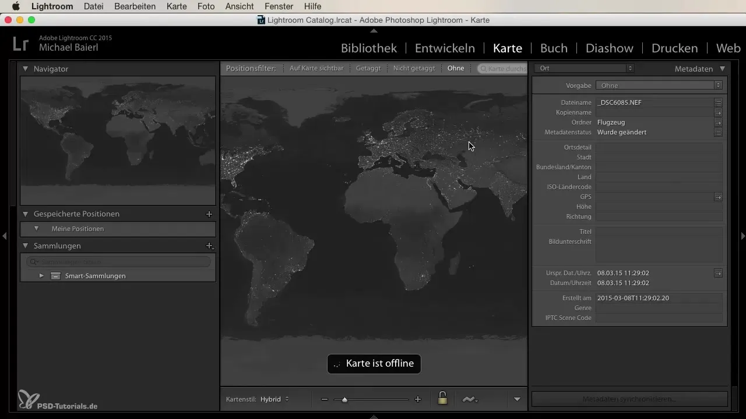This screenshot has width=746, height=419.
Task: Click the Karte durchsuchen search field
Action: click(502, 68)
